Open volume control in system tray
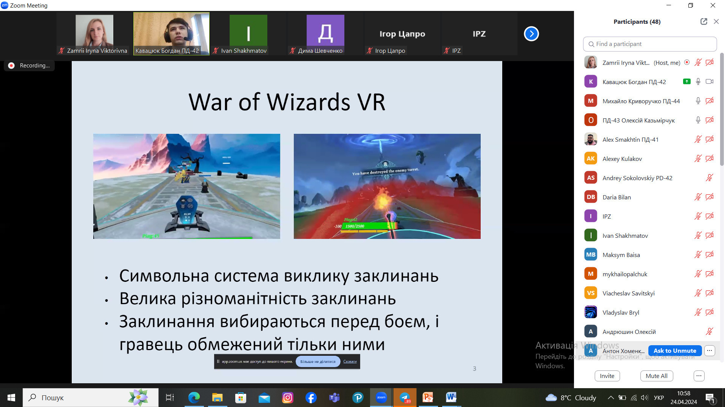This screenshot has height=407, width=725. coord(645,398)
